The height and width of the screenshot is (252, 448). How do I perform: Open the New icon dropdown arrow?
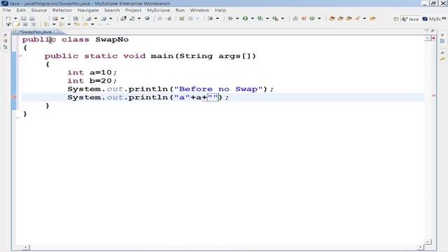(15, 18)
